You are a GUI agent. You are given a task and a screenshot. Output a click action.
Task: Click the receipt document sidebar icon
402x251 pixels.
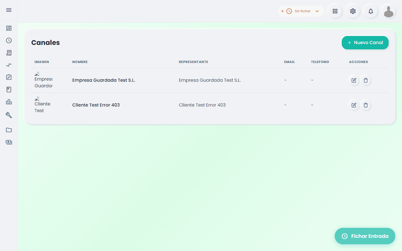(x=9, y=53)
